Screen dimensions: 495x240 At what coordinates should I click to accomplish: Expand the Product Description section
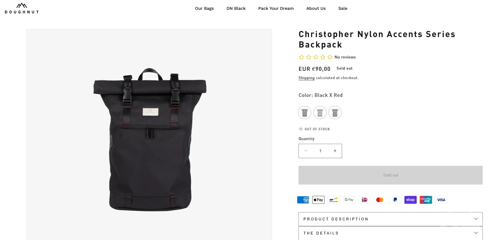coord(391,219)
